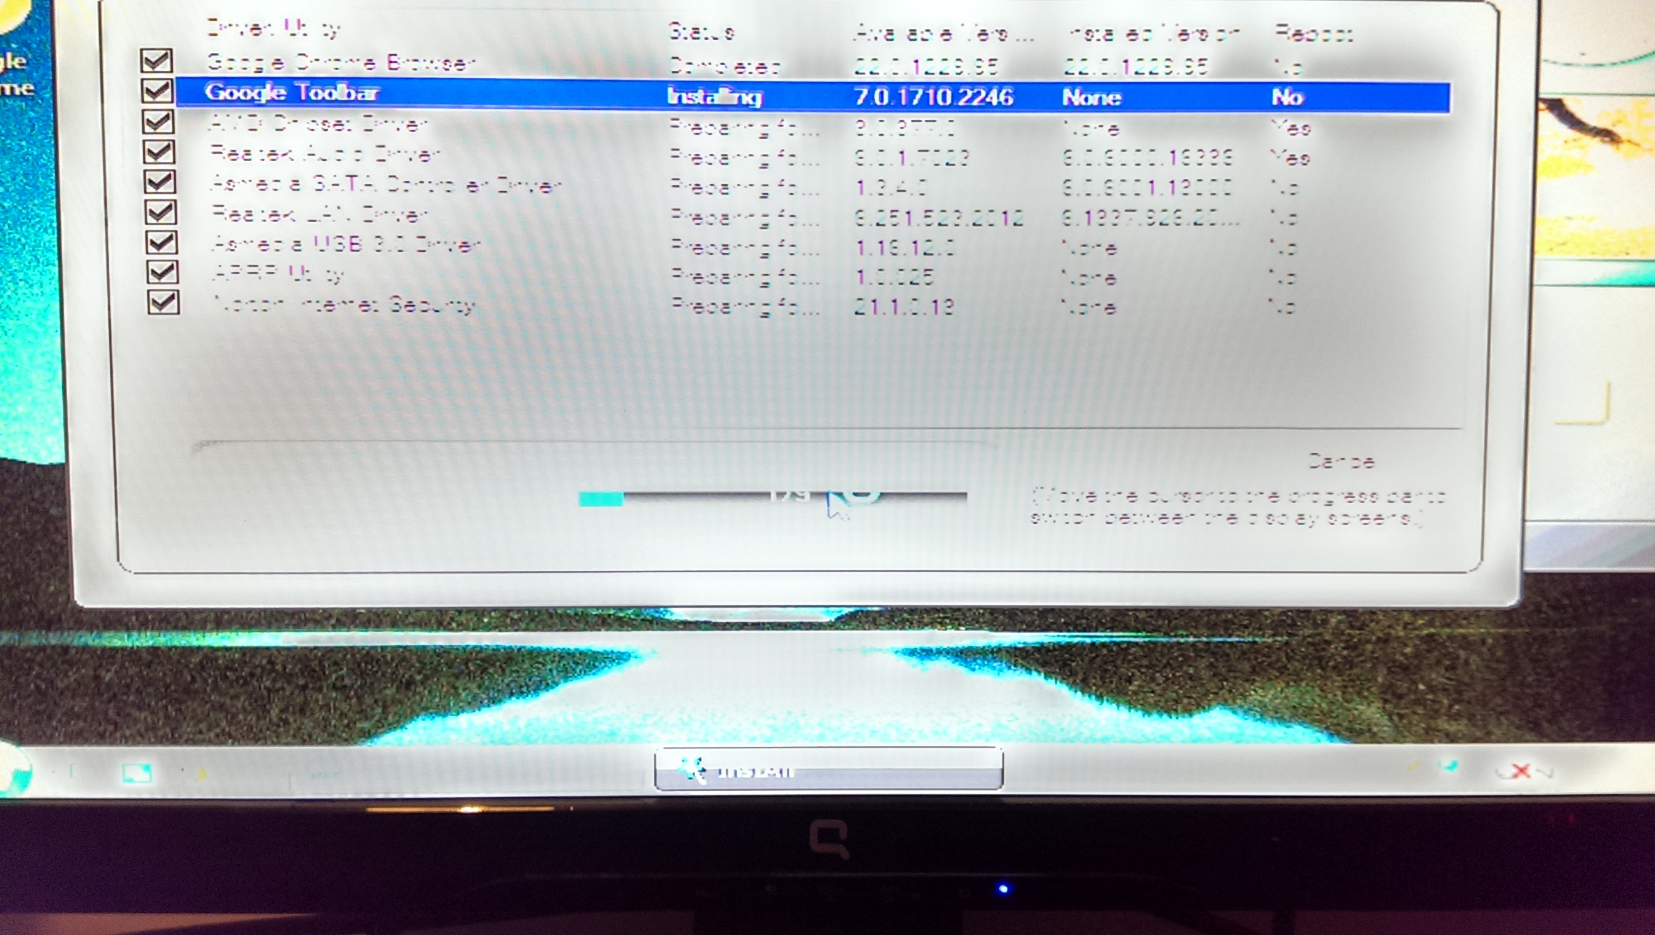Uncheck the Google Chrome Browser checkbox
The image size is (1655, 935).
156,61
